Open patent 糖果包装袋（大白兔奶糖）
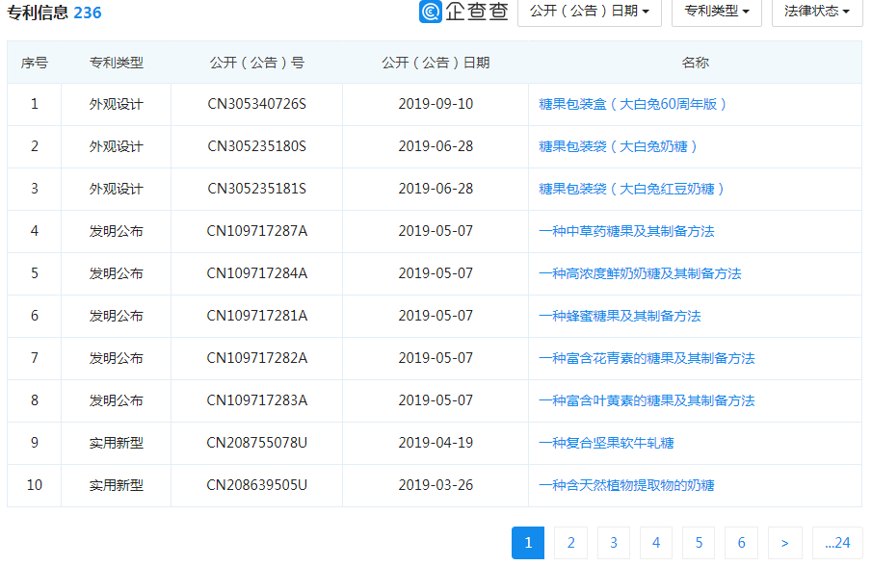 pos(618,146)
